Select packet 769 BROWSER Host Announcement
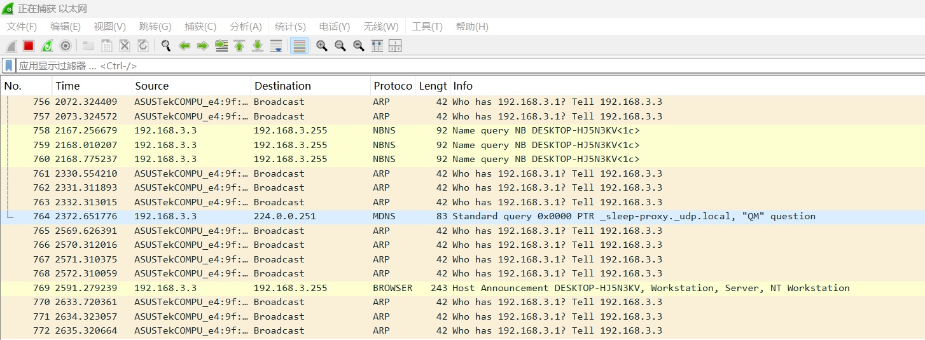 (x=462, y=288)
